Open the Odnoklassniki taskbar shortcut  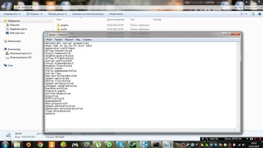(x=52, y=144)
